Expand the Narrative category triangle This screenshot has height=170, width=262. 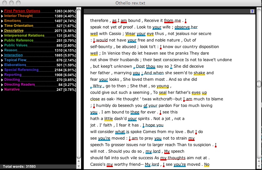[x=2, y=90]
